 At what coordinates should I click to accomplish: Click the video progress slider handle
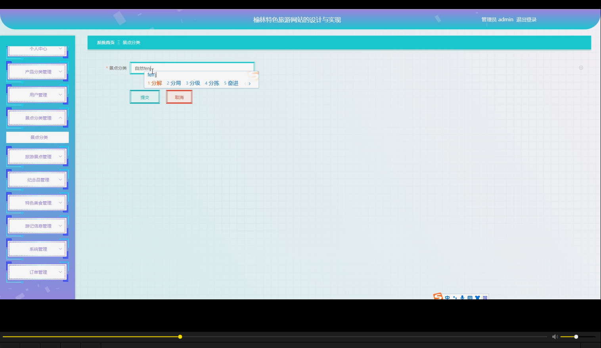pyautogui.click(x=180, y=337)
